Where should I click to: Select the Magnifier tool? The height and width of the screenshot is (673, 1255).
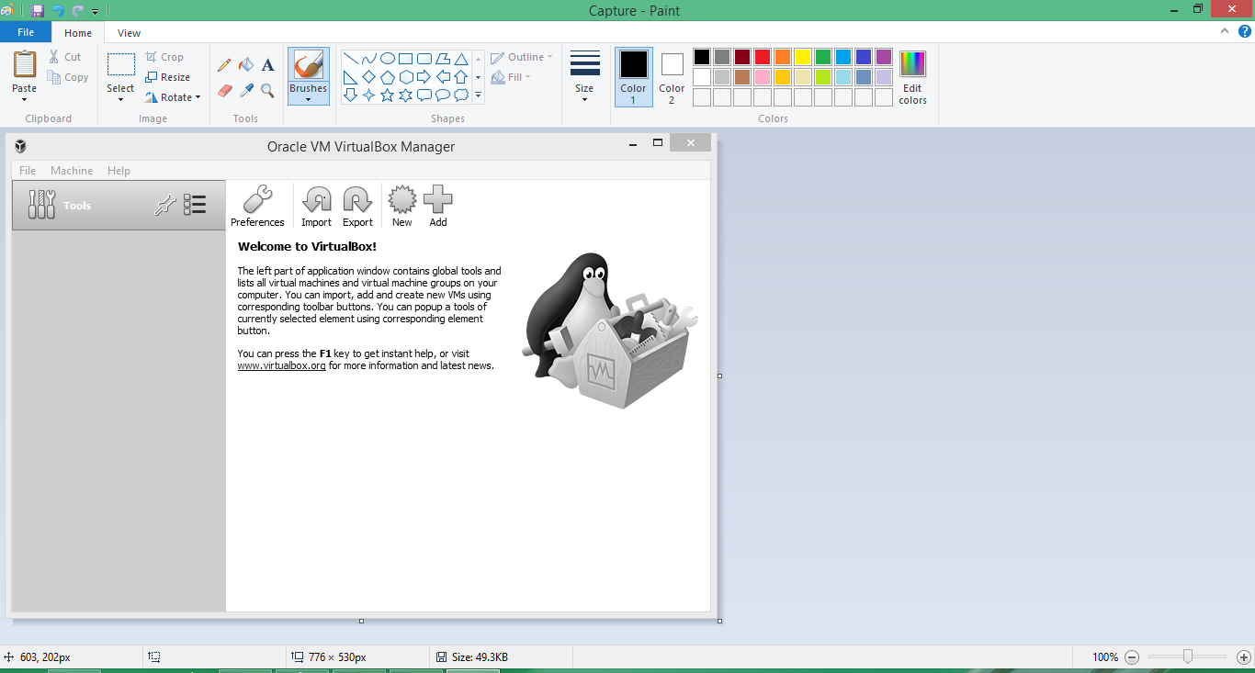coord(267,90)
